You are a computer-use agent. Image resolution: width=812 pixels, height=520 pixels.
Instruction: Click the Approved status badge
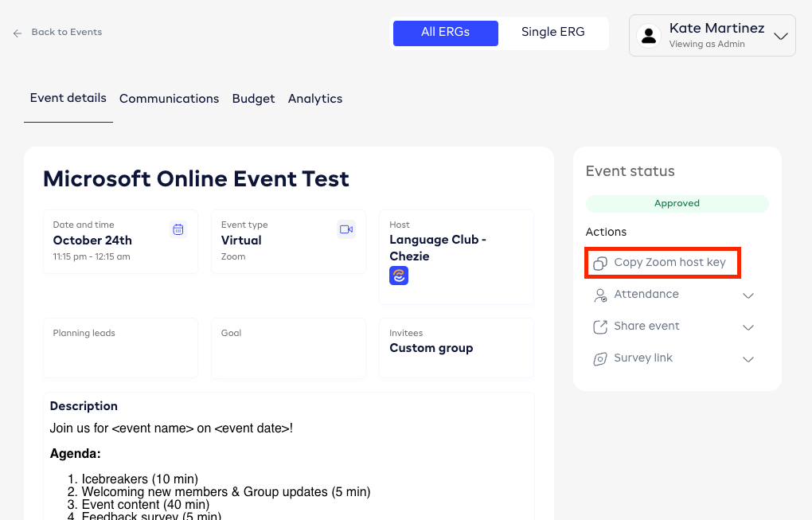coord(677,204)
